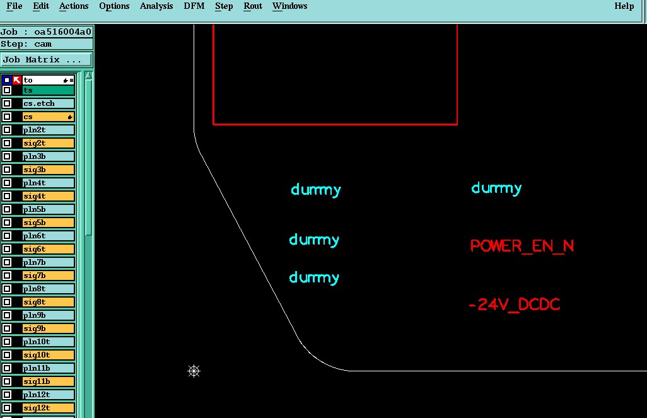Click the POWER_EN_N text in canvas
Screen dimensions: 647x418
coord(522,247)
